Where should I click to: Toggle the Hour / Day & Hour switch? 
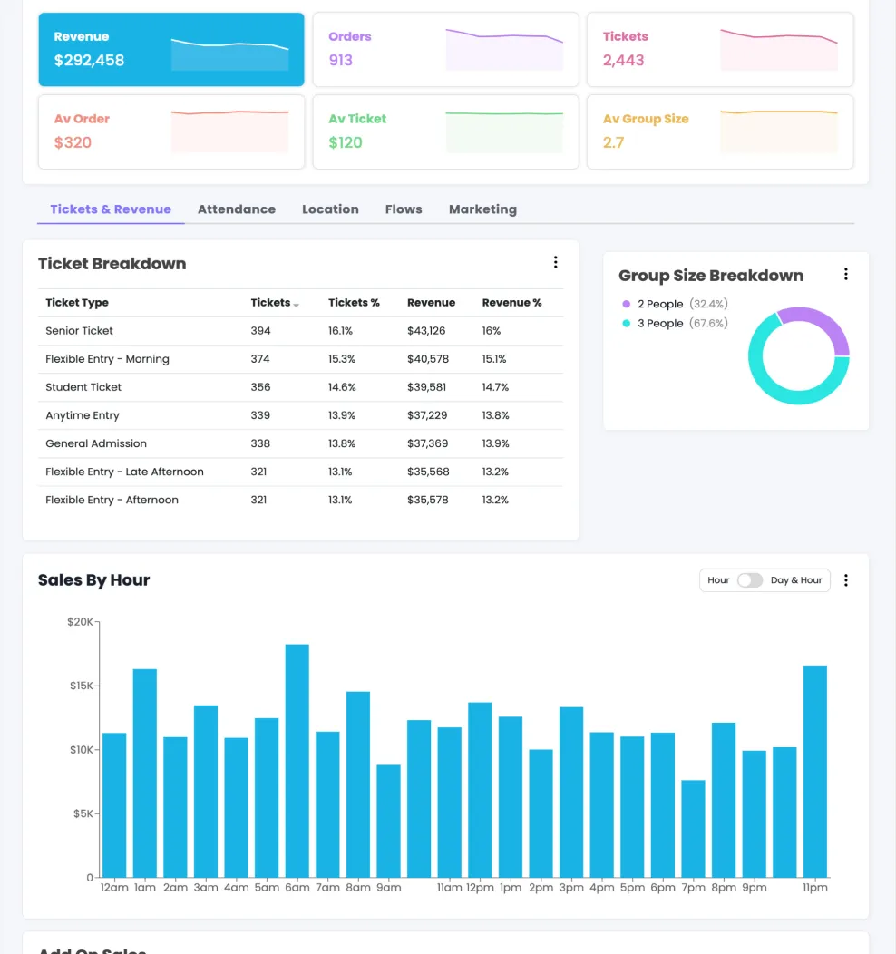click(750, 579)
